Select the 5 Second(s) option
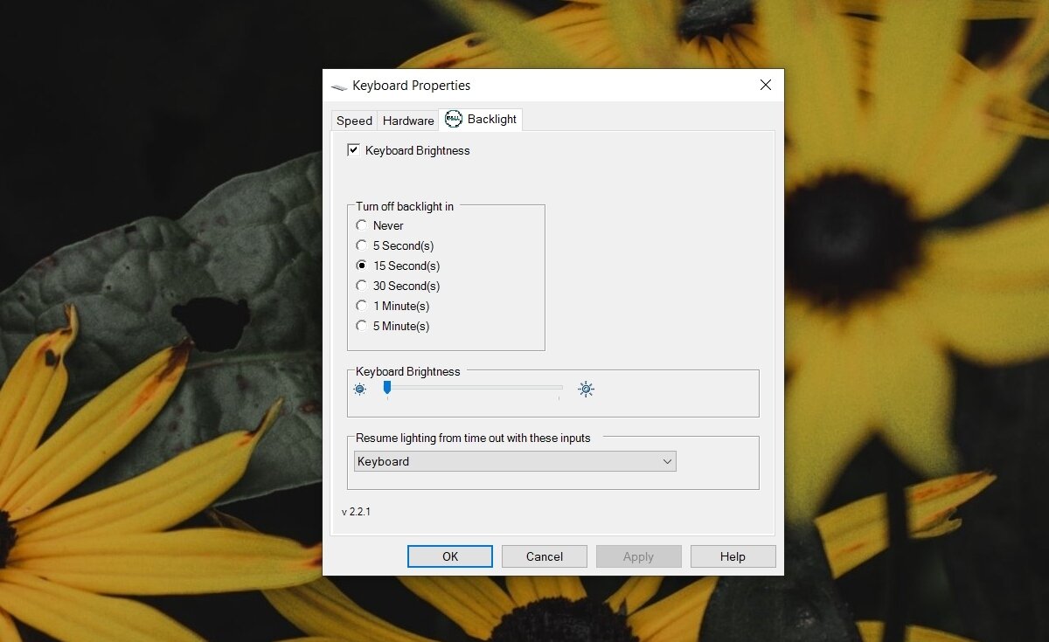1049x642 pixels. click(x=362, y=245)
